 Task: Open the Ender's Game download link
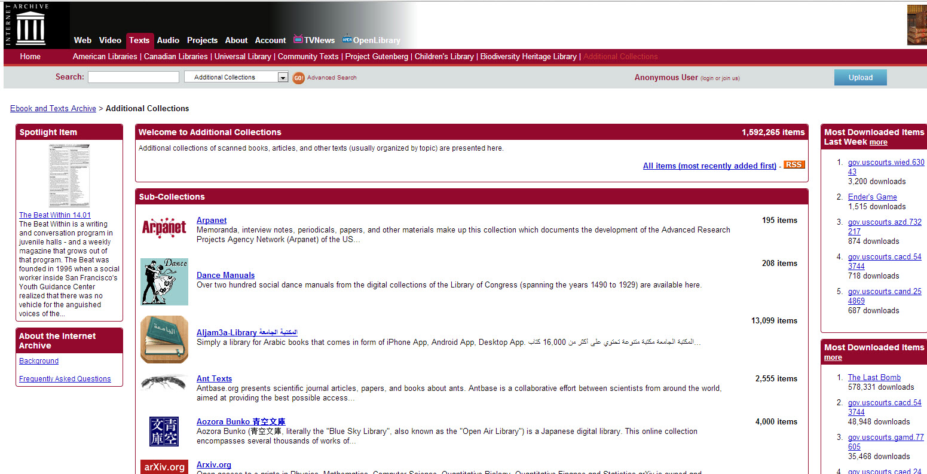(872, 197)
